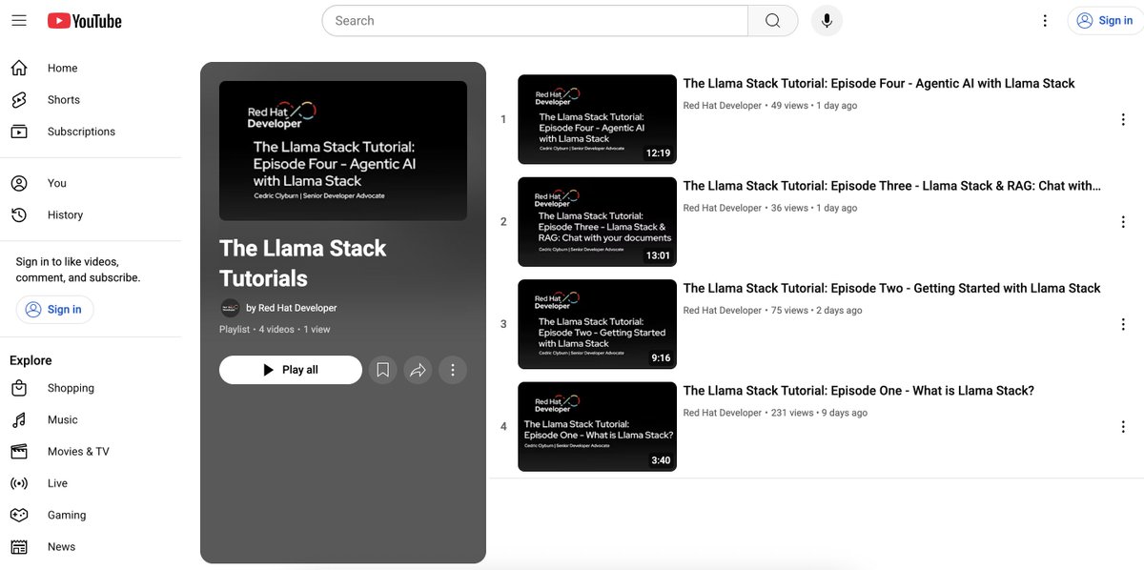This screenshot has height=570, width=1144.
Task: Open the Red Hat Developer channel avatar
Action: click(230, 308)
